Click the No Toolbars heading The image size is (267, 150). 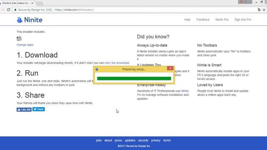[207, 45]
